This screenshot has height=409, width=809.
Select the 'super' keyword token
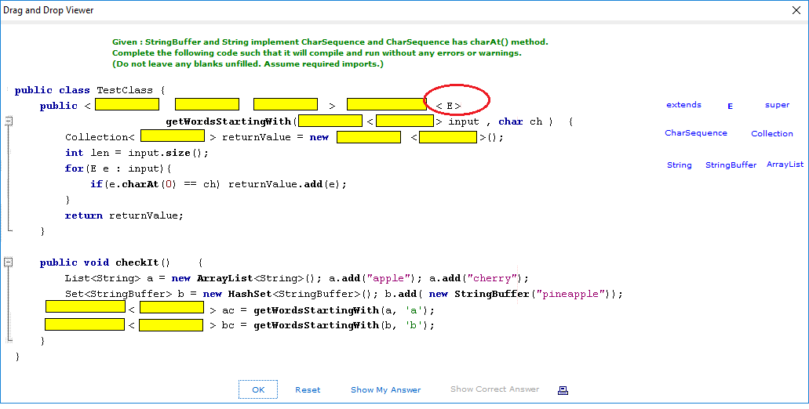pyautogui.click(x=777, y=105)
